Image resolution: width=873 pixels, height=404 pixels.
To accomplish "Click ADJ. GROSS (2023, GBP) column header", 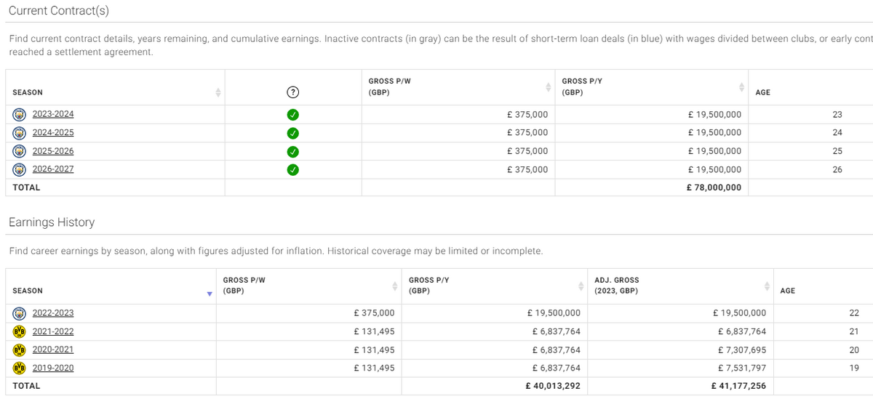I will pos(616,285).
